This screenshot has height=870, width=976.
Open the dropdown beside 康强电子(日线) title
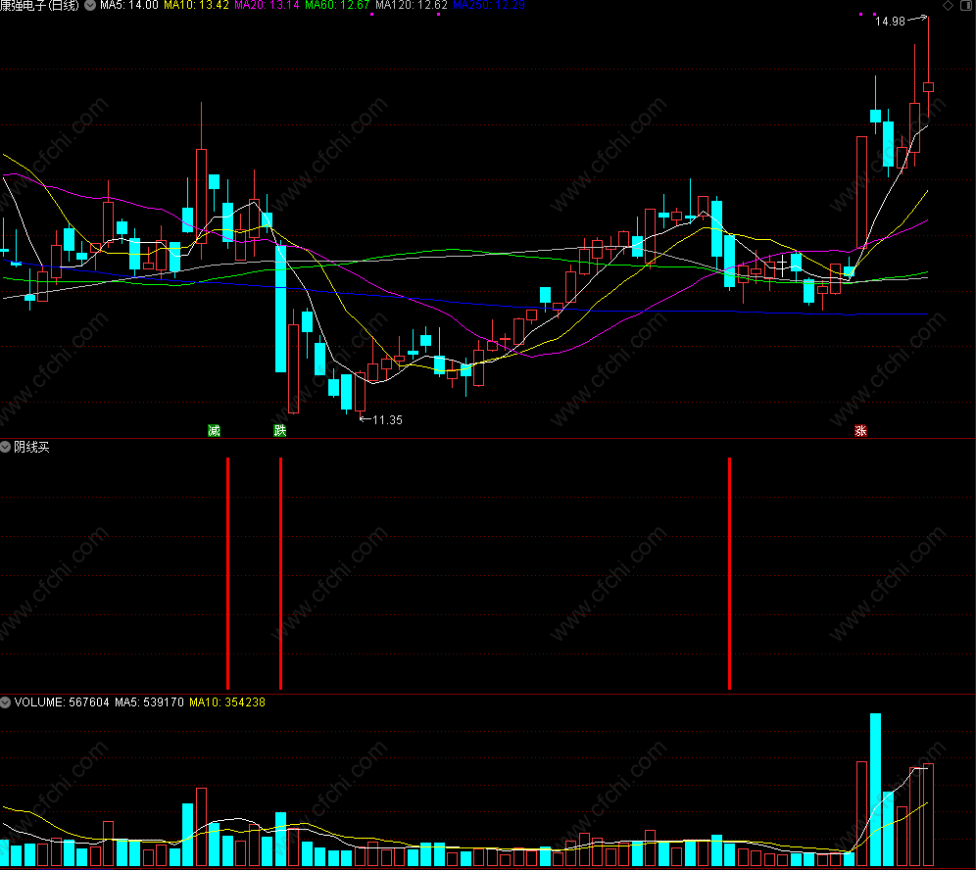[x=90, y=5]
